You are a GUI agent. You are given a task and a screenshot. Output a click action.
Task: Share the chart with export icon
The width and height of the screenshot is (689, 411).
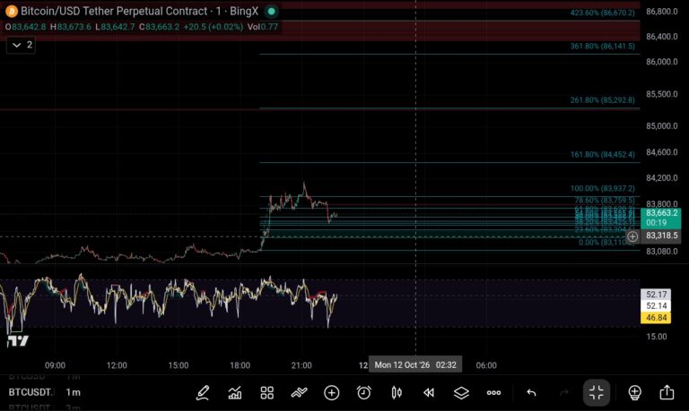(667, 392)
